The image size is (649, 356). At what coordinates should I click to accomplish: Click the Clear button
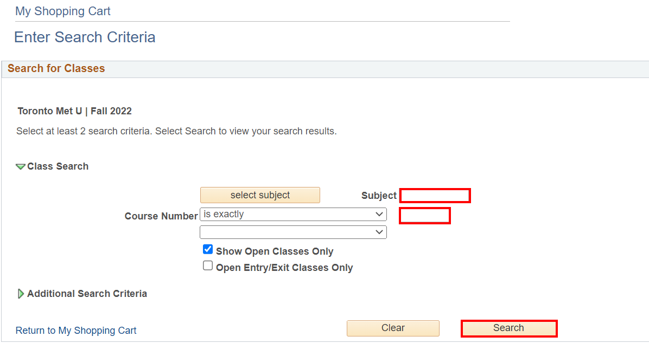[x=393, y=328]
